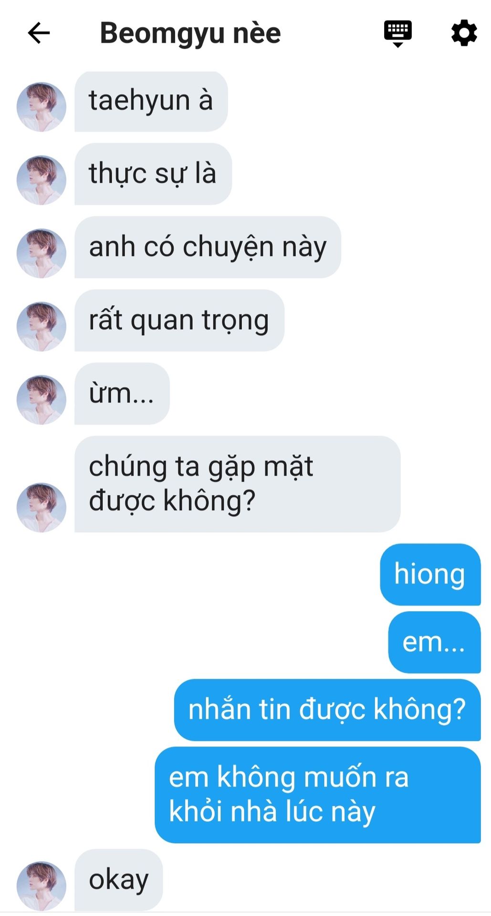
Task: Tap the 'rất quan trọng' message bubble
Action: click(x=179, y=320)
